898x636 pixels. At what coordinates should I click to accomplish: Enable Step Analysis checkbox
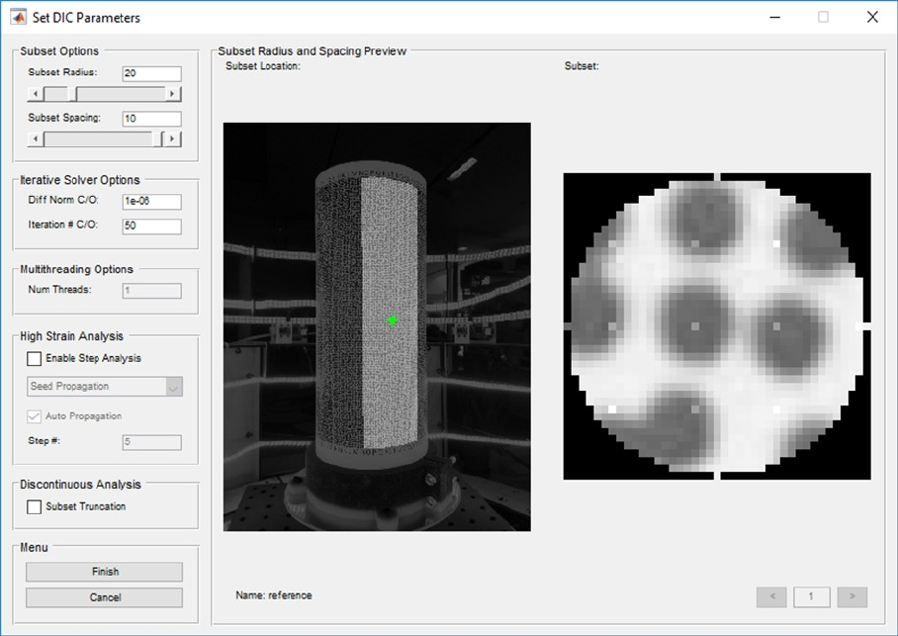(x=35, y=358)
